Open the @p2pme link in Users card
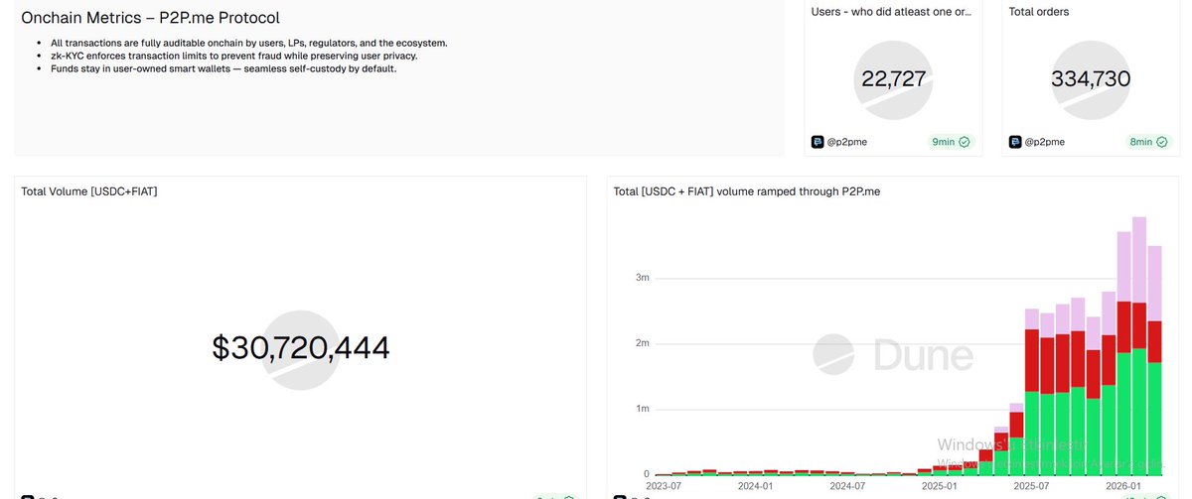The image size is (1192, 499). pyautogui.click(x=847, y=142)
